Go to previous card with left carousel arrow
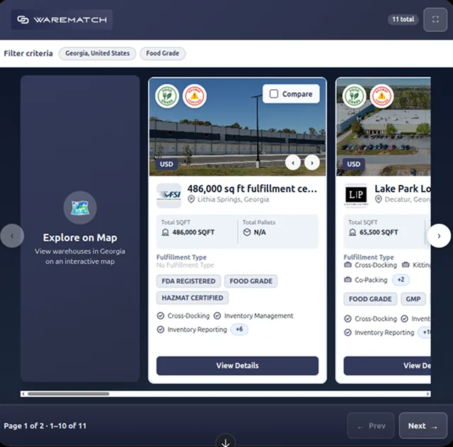Viewport: 453px width, 447px height. 12,236
